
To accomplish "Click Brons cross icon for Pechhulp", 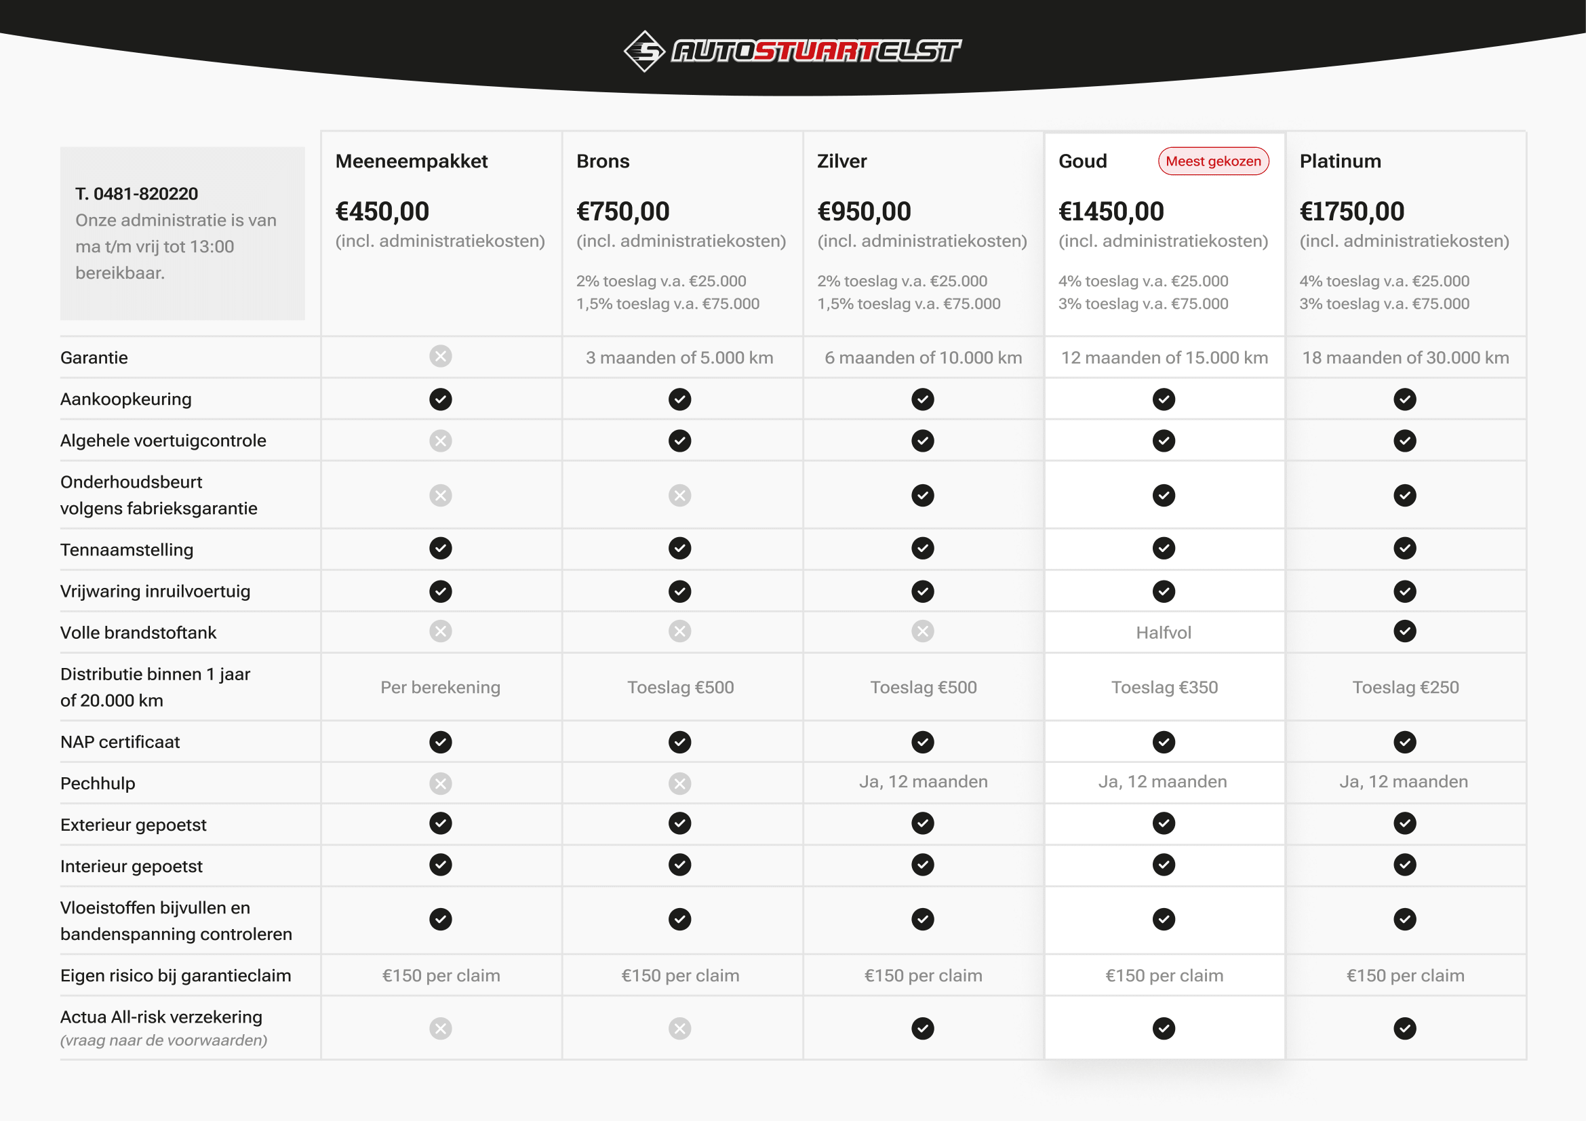I will pos(679,783).
